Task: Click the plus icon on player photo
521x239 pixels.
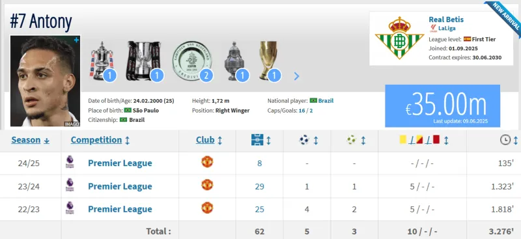Action: (76, 40)
